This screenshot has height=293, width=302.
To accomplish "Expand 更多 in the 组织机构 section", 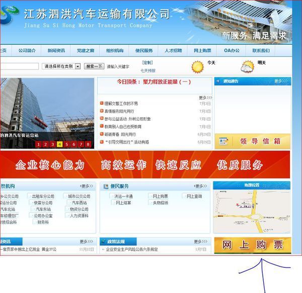I will click(x=87, y=186).
